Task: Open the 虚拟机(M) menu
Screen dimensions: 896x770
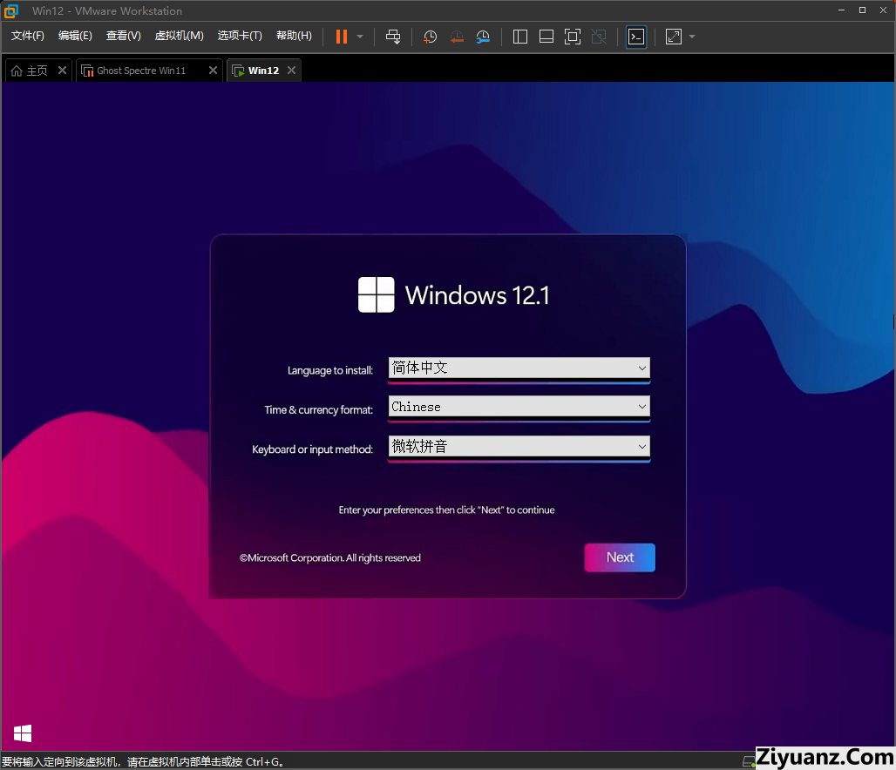Action: tap(179, 36)
